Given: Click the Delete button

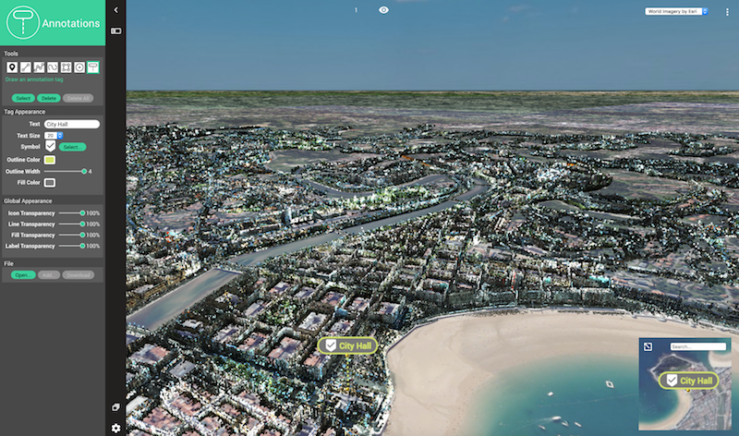Looking at the screenshot, I should coord(49,99).
